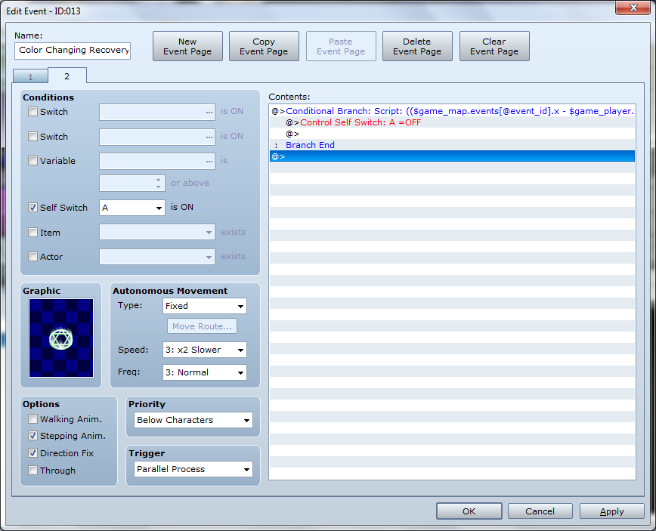656x531 pixels.
Task: Disable the Stepping Anim. option
Action: [x=32, y=436]
